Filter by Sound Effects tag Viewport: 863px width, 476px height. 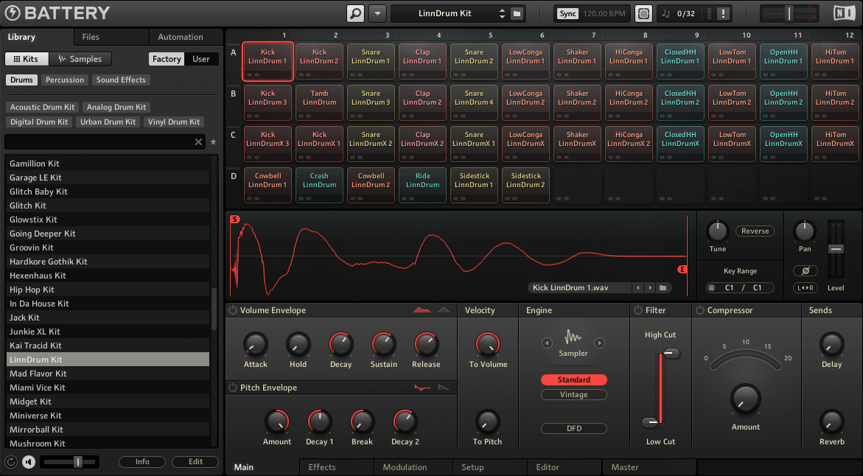click(121, 80)
